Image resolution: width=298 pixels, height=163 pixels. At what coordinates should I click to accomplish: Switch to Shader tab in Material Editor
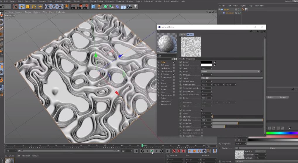190,34
